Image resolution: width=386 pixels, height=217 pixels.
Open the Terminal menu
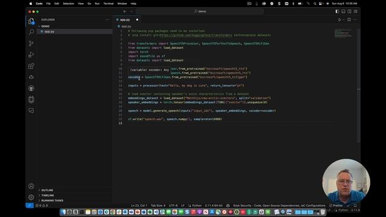109,4
